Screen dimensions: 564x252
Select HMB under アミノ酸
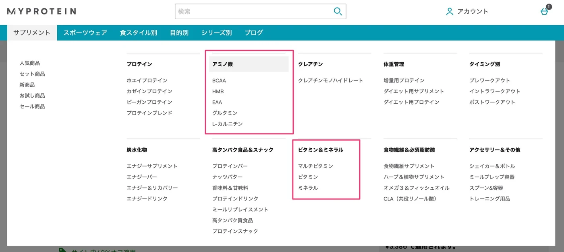[218, 91]
